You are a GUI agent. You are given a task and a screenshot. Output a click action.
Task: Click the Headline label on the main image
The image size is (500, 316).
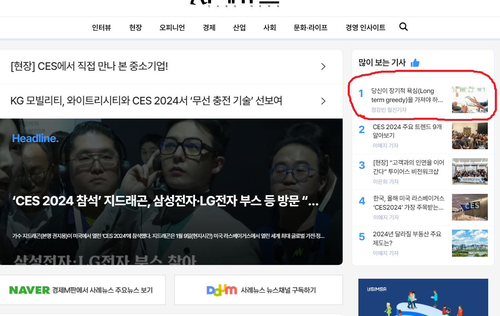click(35, 138)
